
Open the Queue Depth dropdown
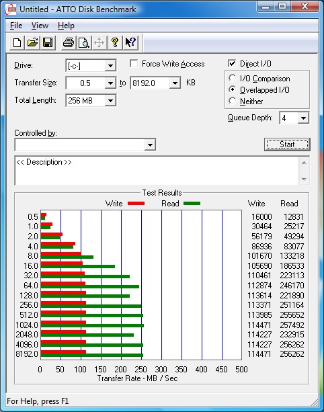[x=303, y=118]
